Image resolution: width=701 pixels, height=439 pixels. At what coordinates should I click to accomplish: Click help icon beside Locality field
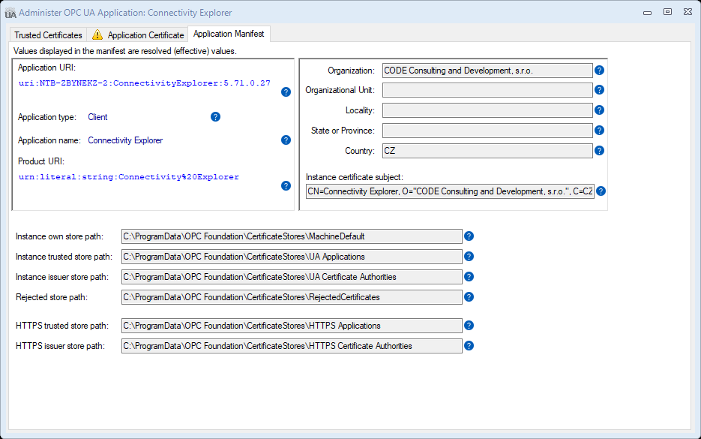(599, 110)
